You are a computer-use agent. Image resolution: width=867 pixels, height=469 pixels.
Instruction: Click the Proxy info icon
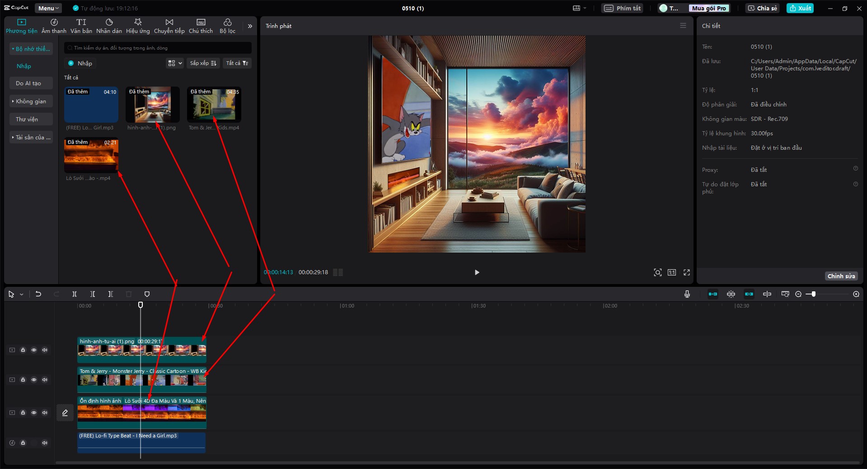coord(855,169)
